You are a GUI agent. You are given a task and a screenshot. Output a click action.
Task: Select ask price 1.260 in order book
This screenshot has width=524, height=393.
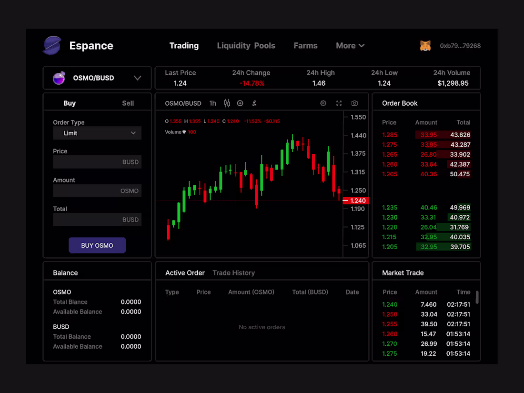point(390,164)
